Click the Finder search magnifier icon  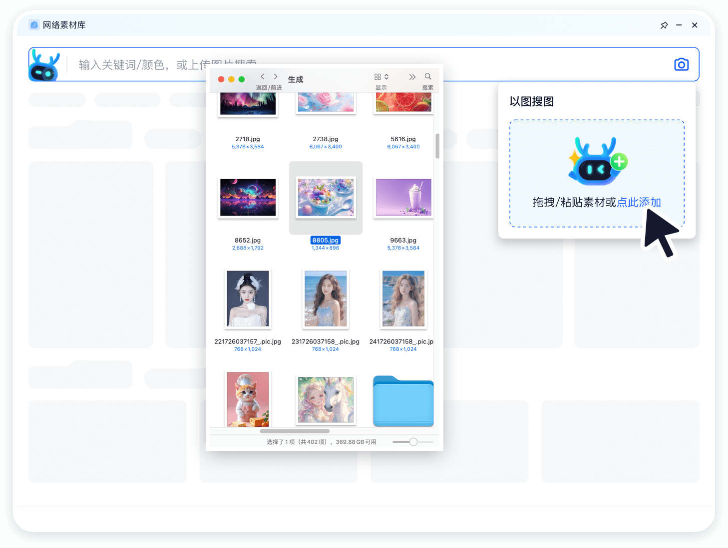(x=428, y=77)
